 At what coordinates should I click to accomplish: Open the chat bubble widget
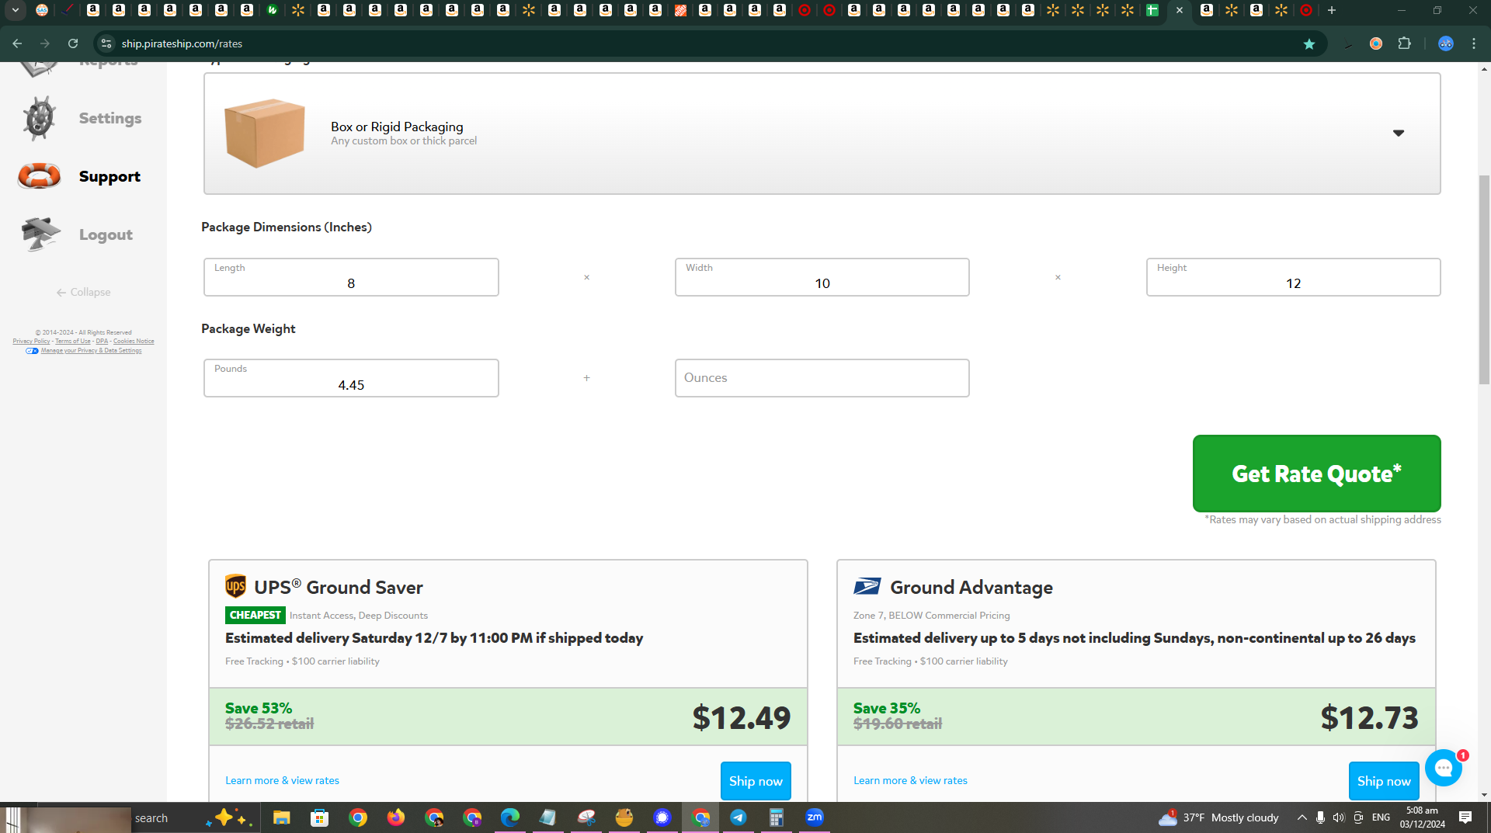point(1444,768)
